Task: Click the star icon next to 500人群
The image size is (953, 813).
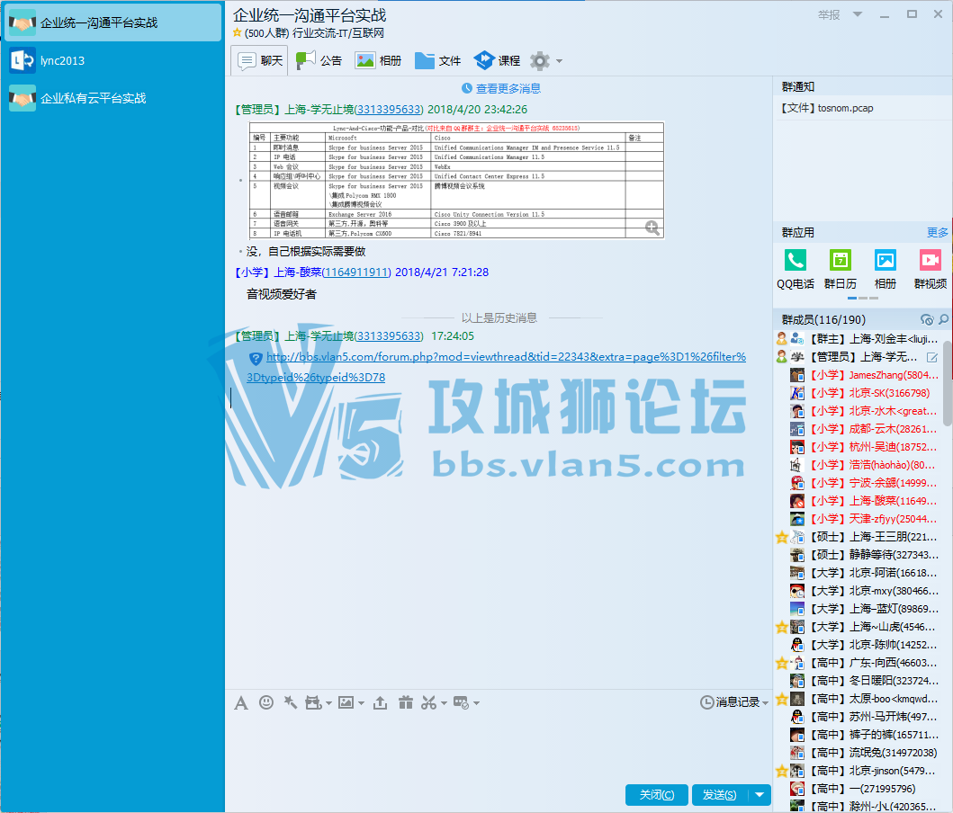Action: 237,32
